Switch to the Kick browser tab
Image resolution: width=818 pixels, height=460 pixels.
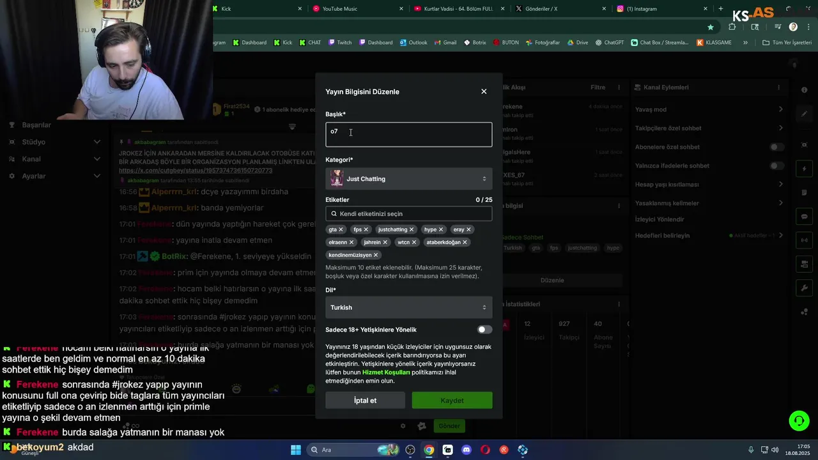[258, 9]
